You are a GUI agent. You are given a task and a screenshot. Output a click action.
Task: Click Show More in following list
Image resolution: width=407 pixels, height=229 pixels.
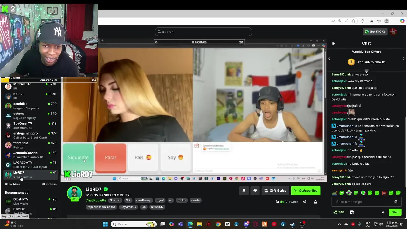click(x=12, y=184)
